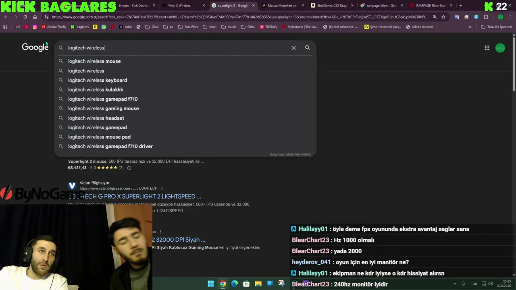
Task: Select suggestion logitech wireless kulaklık
Action: [185, 89]
